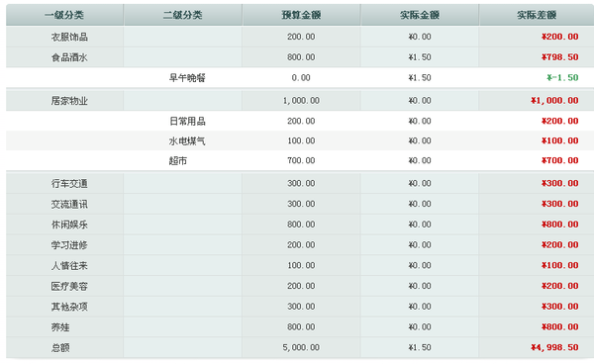
Task: Click the ¥0.00 actual amount for 居家物业
Action: 420,101
